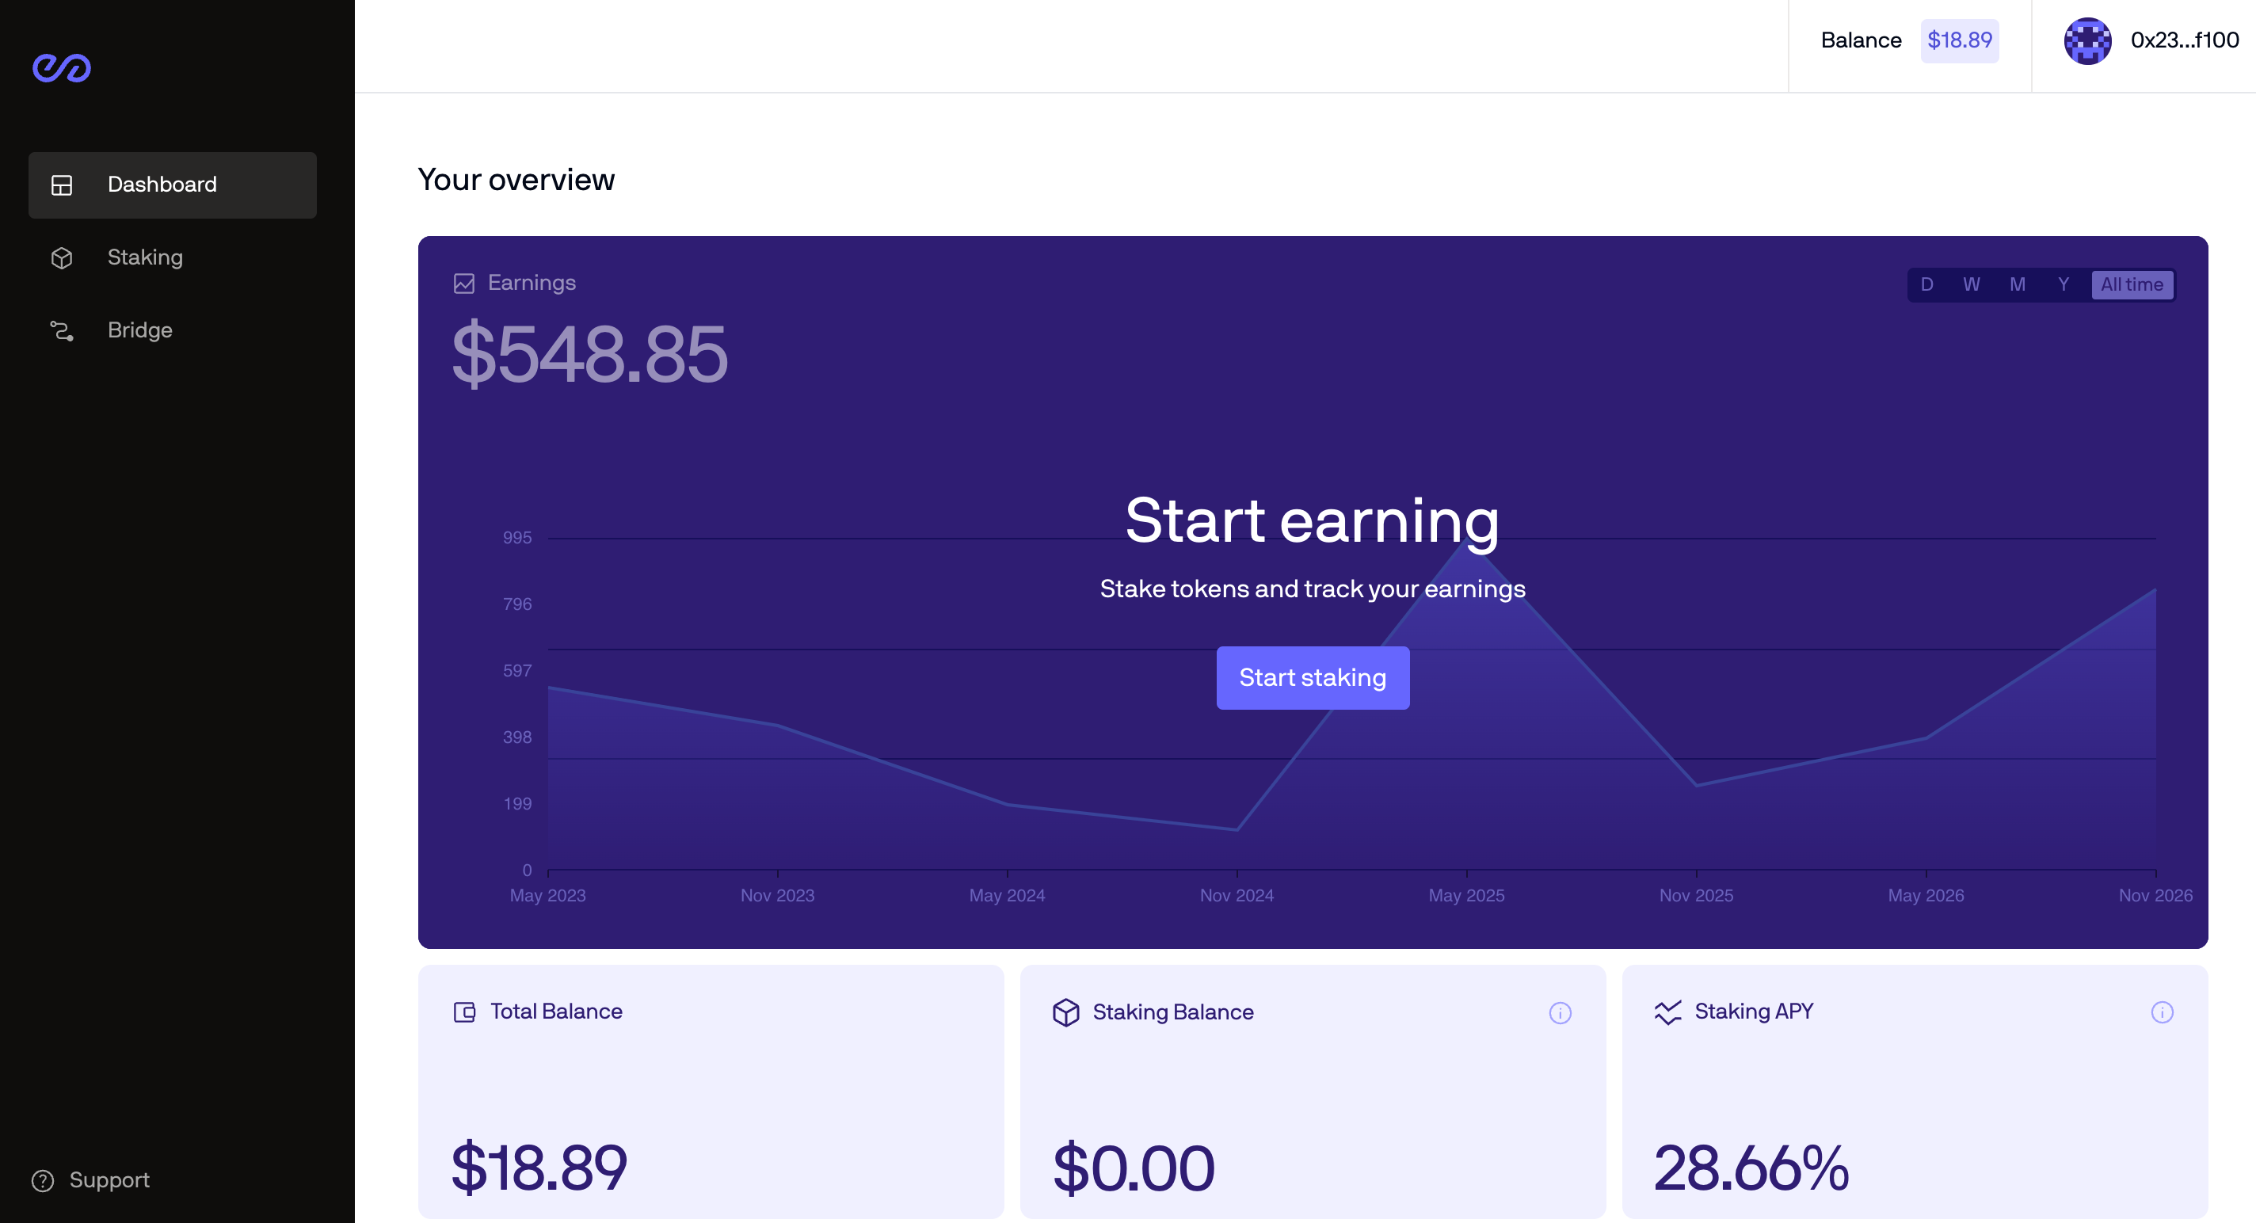The height and width of the screenshot is (1223, 2256).
Task: Click the Earnings chart icon
Action: pyautogui.click(x=463, y=283)
